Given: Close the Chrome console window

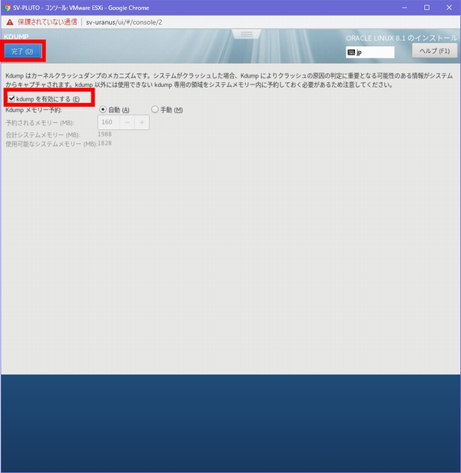Looking at the screenshot, I should [x=449, y=8].
